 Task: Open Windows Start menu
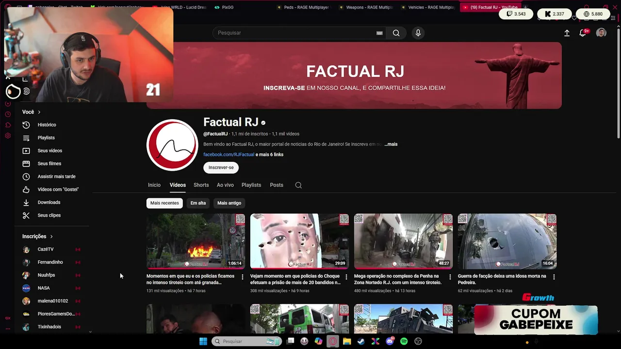coord(203,341)
